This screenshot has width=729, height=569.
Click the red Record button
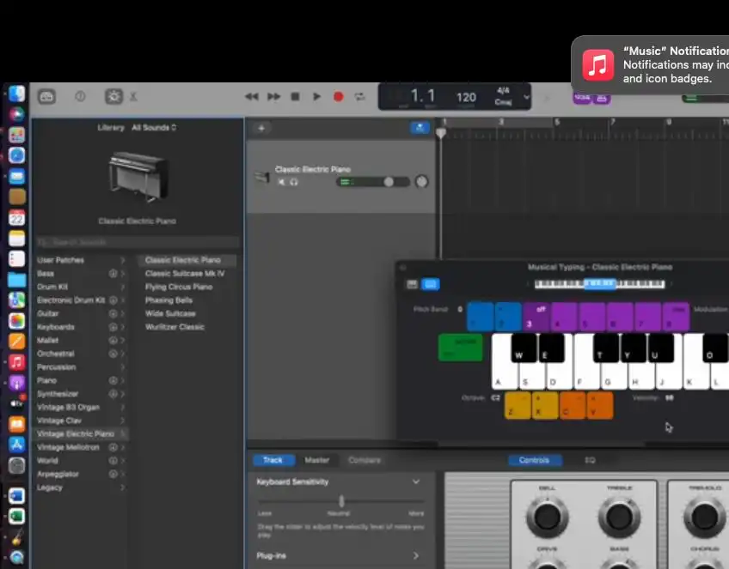339,96
